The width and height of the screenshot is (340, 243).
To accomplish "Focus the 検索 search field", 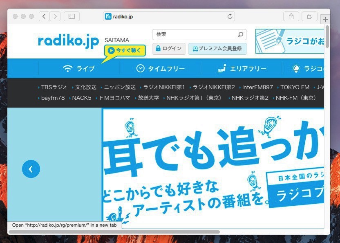I will coord(199,34).
